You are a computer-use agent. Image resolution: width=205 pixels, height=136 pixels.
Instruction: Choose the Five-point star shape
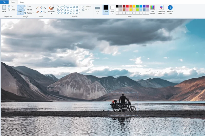[65, 13]
